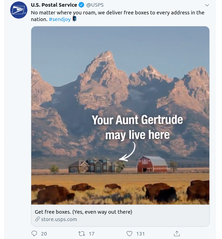Click the chain link icon on card
The width and height of the screenshot is (222, 239).
pyautogui.click(x=37, y=219)
